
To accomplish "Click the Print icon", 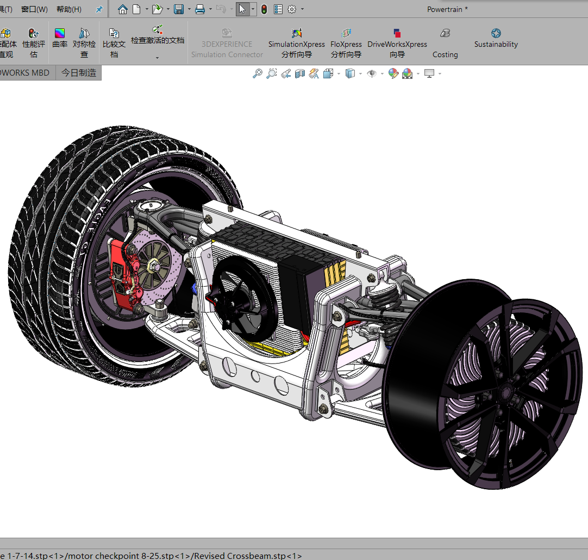I will click(x=200, y=9).
